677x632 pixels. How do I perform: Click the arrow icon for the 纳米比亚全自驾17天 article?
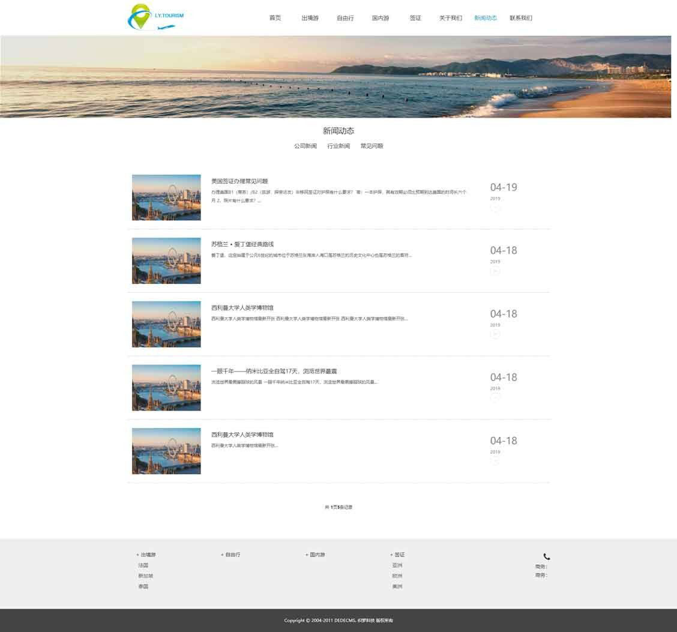coord(495,397)
